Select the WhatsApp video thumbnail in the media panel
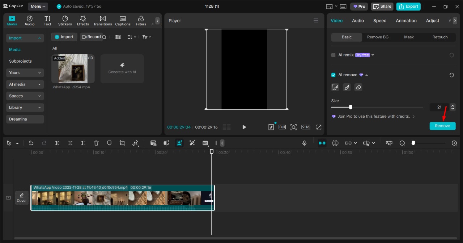The height and width of the screenshot is (243, 463). [73, 69]
